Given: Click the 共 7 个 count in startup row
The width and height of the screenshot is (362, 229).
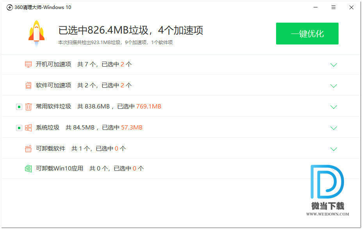Looking at the screenshot, I should (87, 64).
